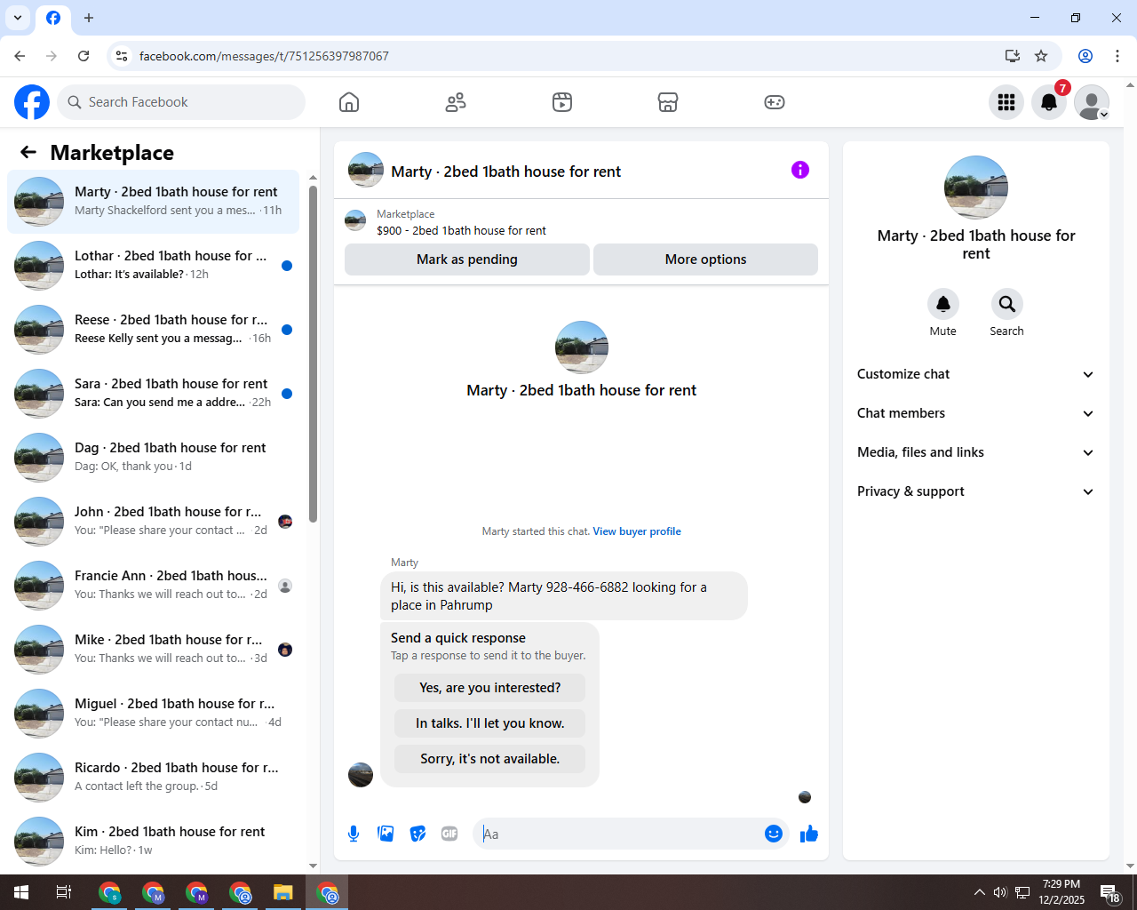This screenshot has width=1137, height=910.
Task: Send quick response 'Yes, are you interested?'
Action: 490,688
